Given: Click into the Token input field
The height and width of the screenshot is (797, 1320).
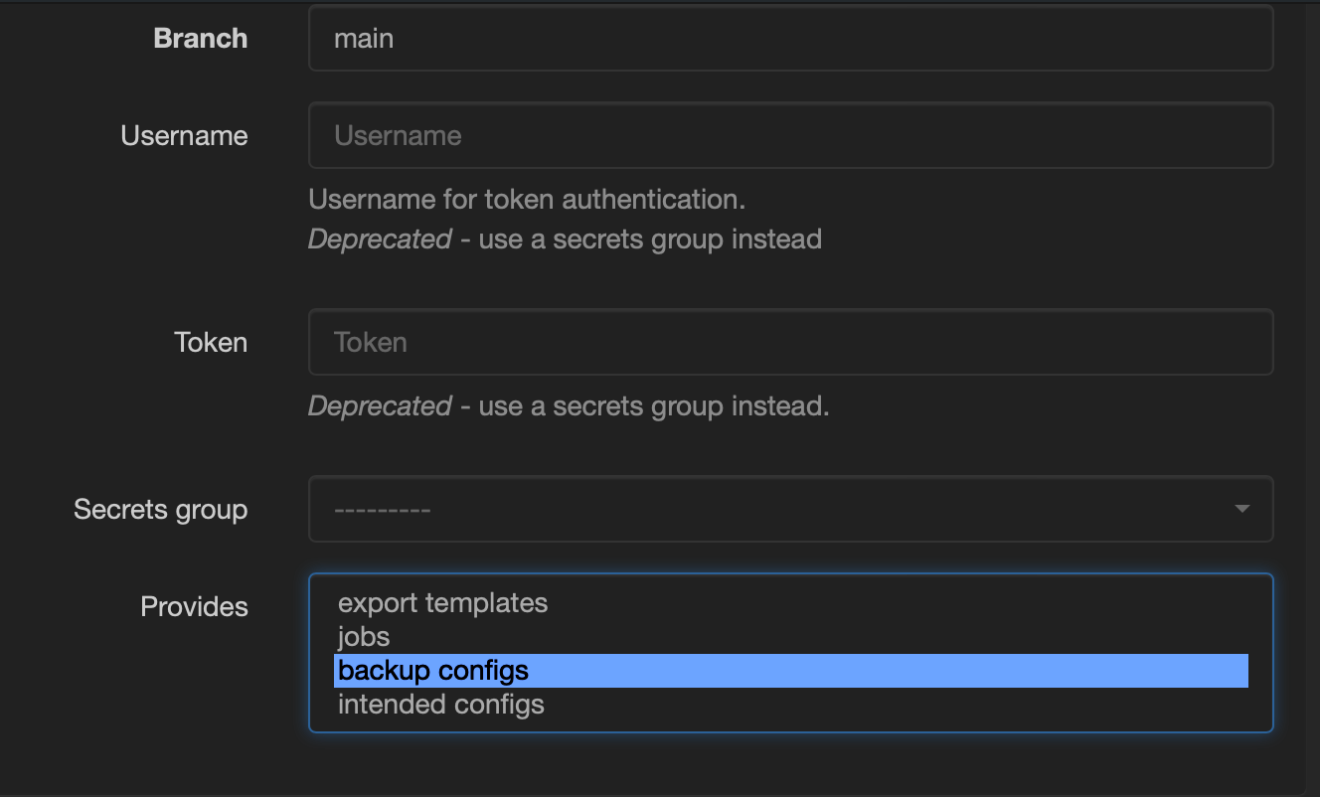Looking at the screenshot, I should pyautogui.click(x=790, y=342).
